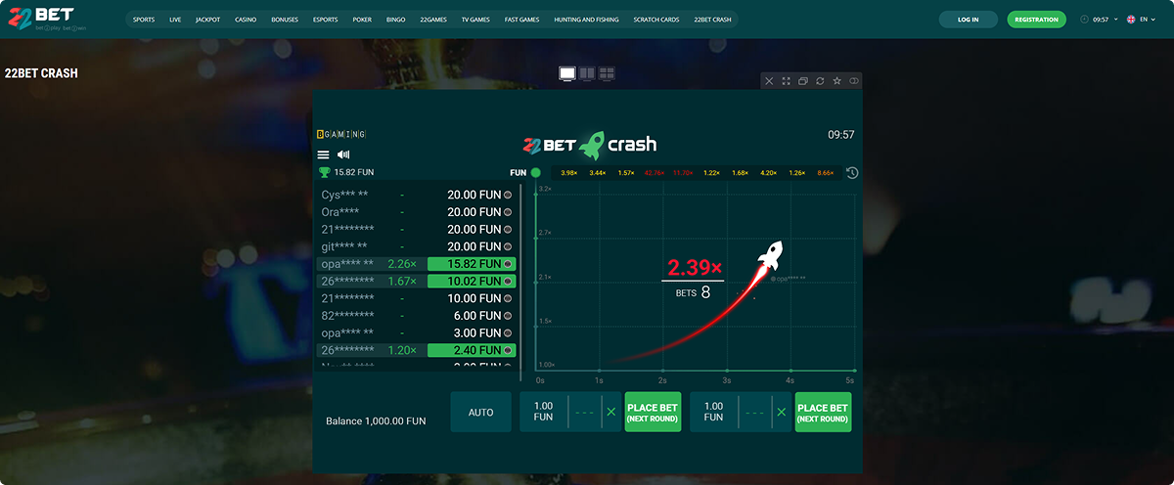Flip the switch icon in game window toolbar

pos(853,81)
